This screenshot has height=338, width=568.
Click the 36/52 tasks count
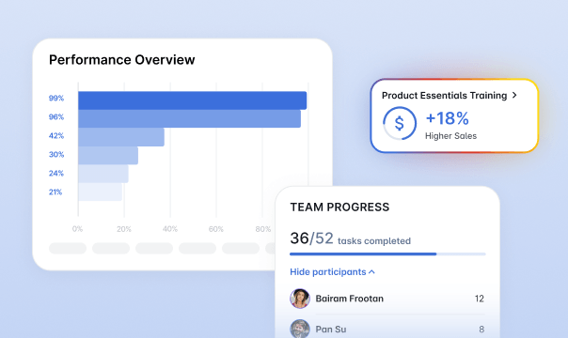[311, 238]
